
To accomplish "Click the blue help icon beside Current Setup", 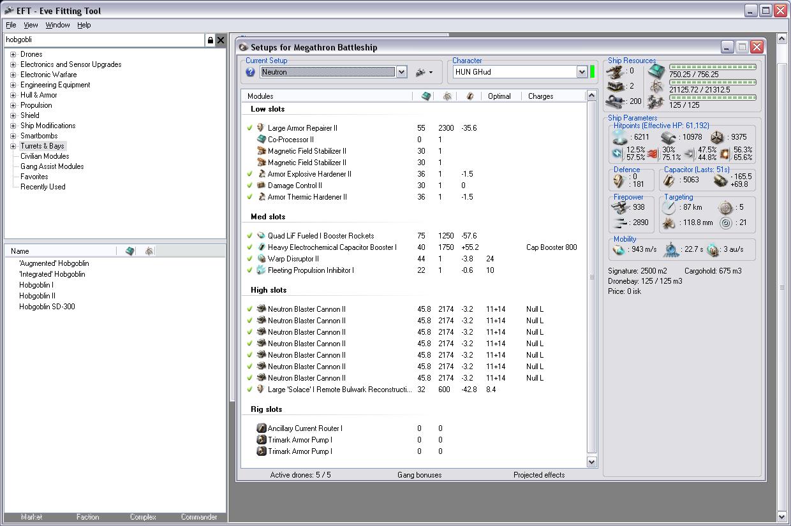I will [x=251, y=72].
